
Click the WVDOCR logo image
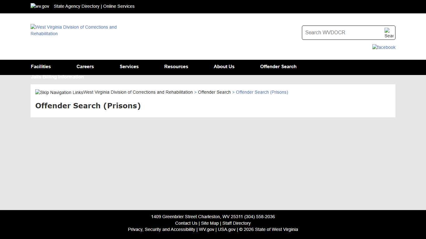(x=74, y=30)
